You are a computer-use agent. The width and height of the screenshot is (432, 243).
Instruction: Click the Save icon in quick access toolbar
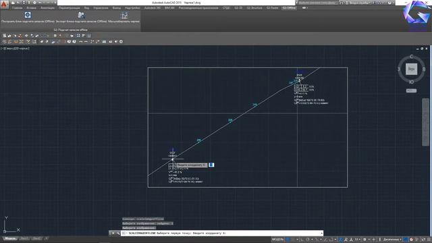click(24, 3)
